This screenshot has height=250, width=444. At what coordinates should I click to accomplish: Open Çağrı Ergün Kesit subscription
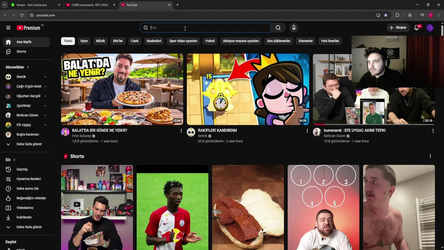point(27,86)
